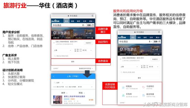Click 查询 button in right phone

click(140, 78)
